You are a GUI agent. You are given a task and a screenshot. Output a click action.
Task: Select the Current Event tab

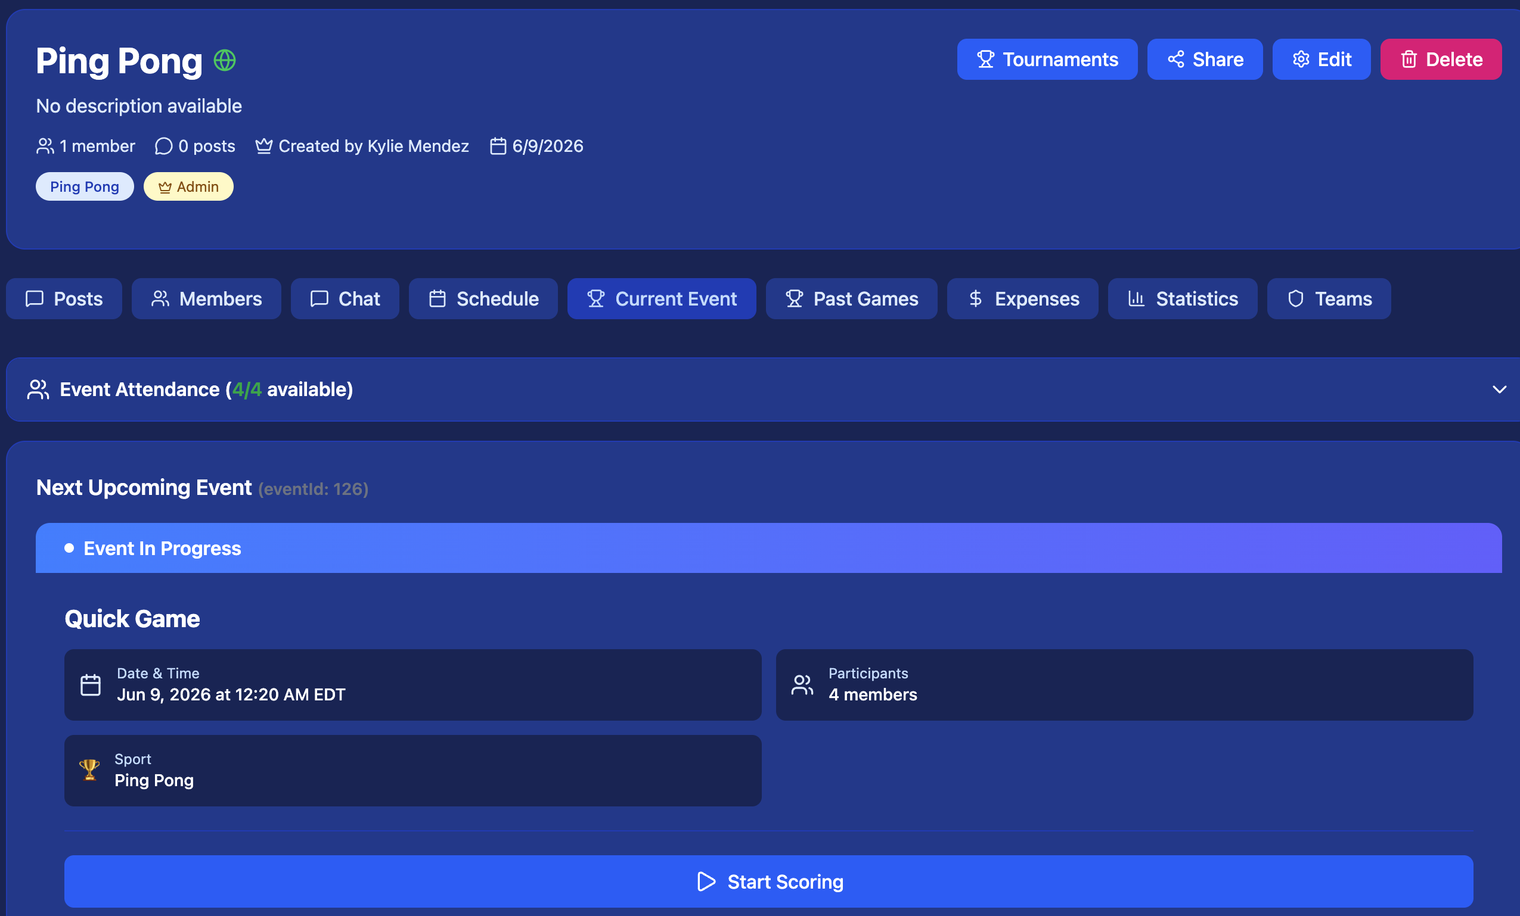click(662, 299)
